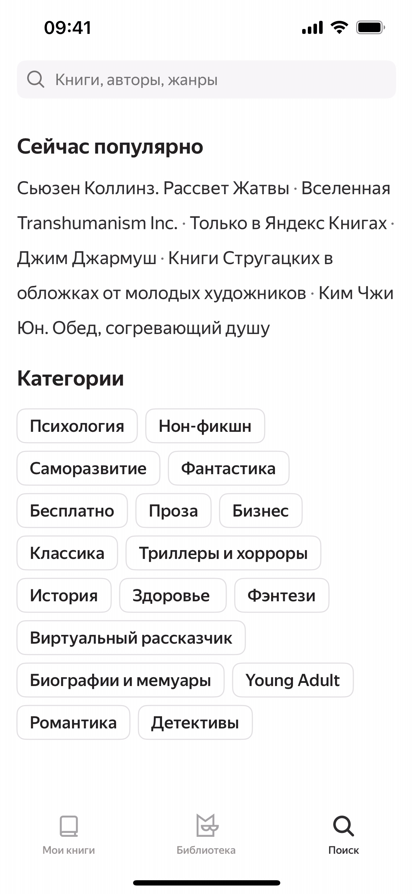Open 'Виртуальный рассказчик' category

[131, 638]
